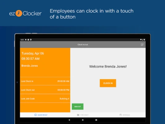Click the battery status bar icon
The width and height of the screenshot is (165, 124).
pyautogui.click(x=144, y=40)
